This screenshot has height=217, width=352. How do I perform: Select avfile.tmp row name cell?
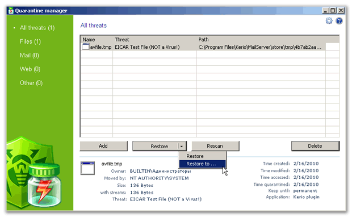pyautogui.click(x=100, y=47)
